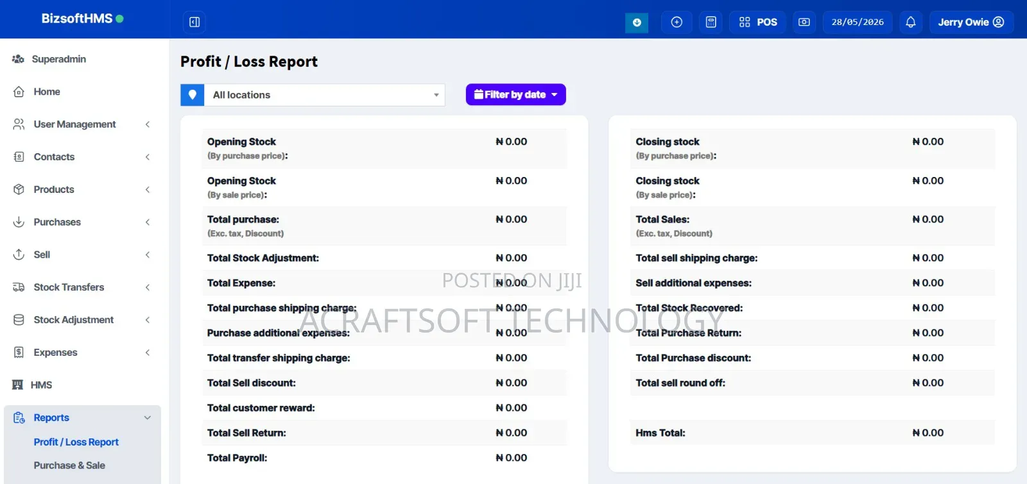Screen dimensions: 1027x484
Task: Click the Expenses receipt icon
Action: (x=19, y=353)
